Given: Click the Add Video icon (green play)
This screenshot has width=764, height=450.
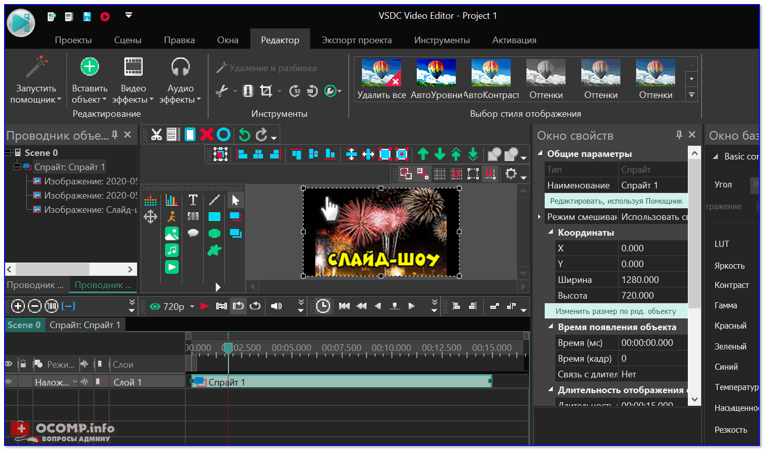Looking at the screenshot, I should [172, 267].
